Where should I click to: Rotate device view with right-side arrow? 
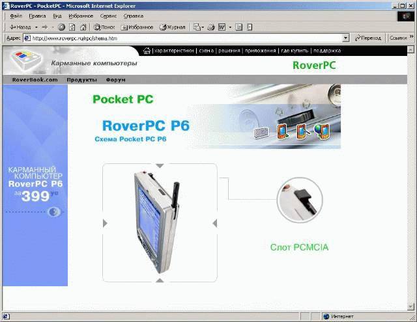click(215, 223)
